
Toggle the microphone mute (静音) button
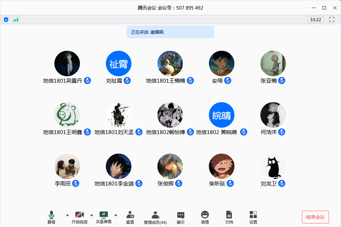52,217
